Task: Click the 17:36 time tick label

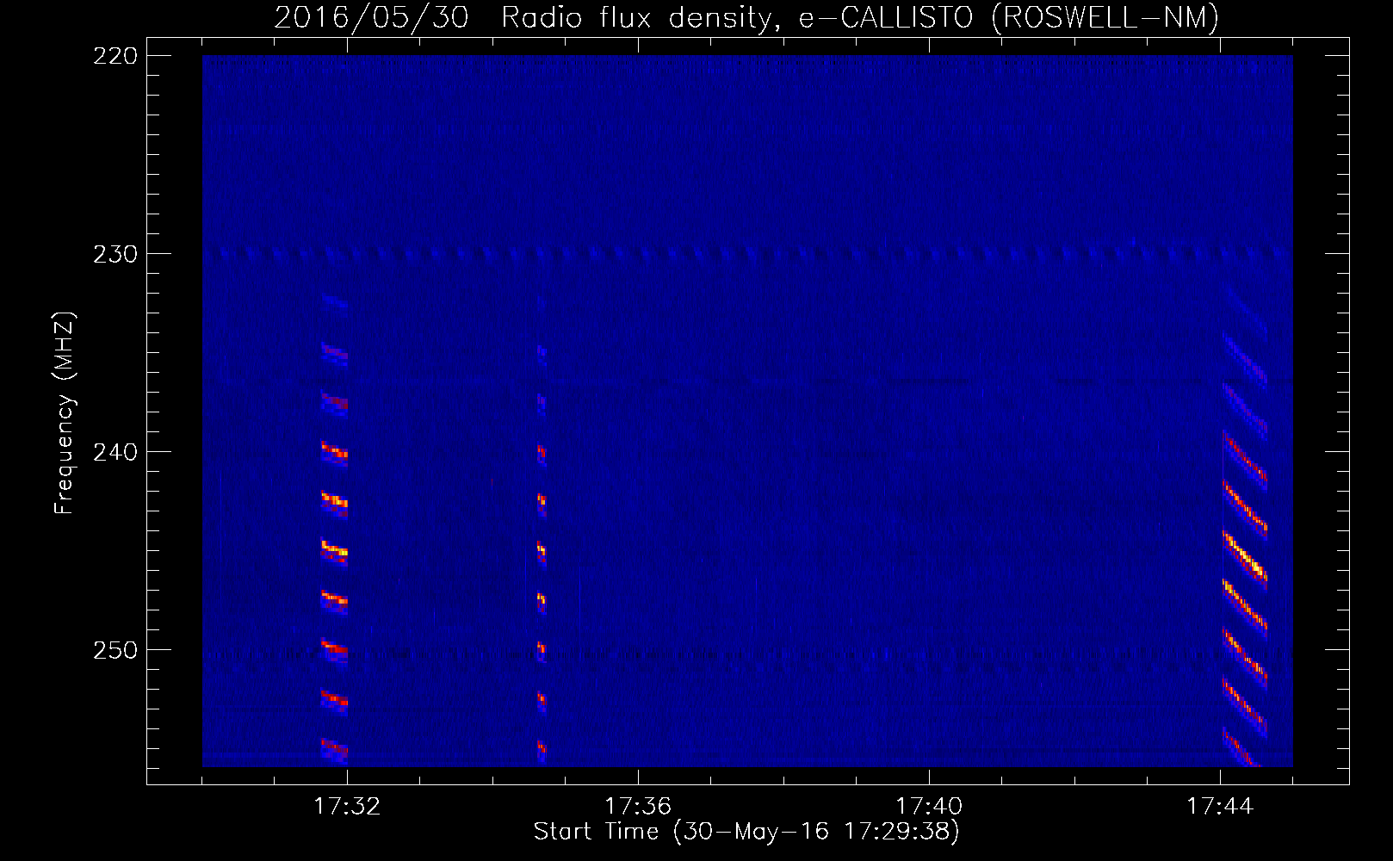Action: [638, 807]
